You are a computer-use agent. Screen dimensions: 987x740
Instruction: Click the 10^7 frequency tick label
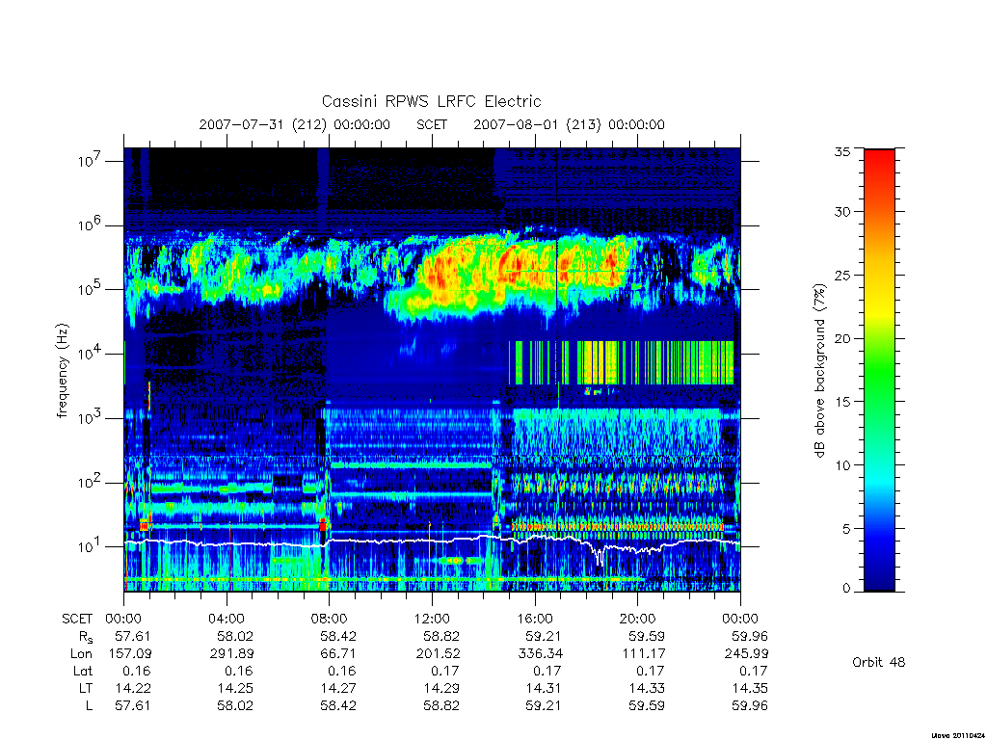[x=92, y=161]
